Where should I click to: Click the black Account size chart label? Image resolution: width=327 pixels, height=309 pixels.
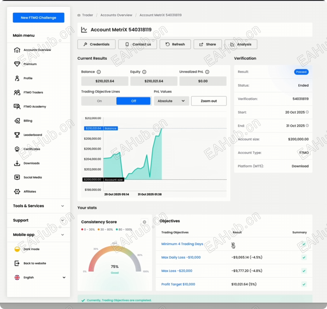pyautogui.click(x=114, y=180)
